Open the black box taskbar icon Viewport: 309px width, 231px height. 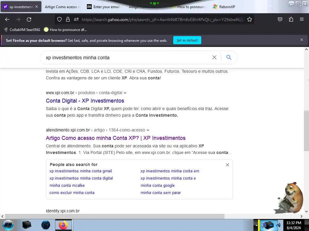pos(27,225)
